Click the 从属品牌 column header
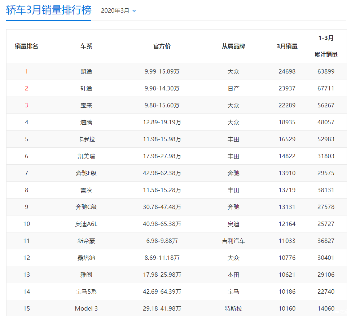Viewport: 351px width, 316px height. pos(233,46)
